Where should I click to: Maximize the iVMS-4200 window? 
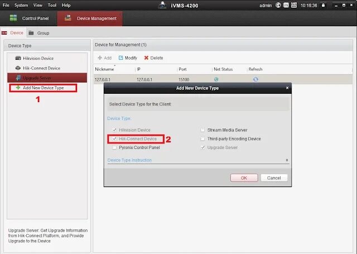344,5
